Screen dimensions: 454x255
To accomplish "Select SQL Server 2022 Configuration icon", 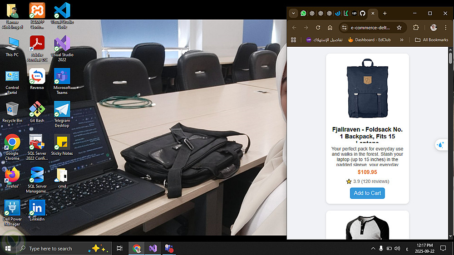I will coord(37,147).
